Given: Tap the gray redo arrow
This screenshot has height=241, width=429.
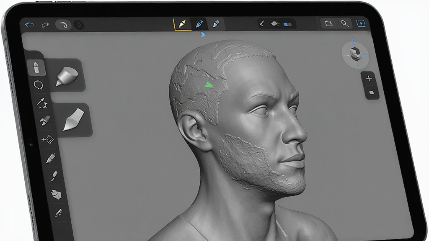Looking at the screenshot, I should (45, 25).
